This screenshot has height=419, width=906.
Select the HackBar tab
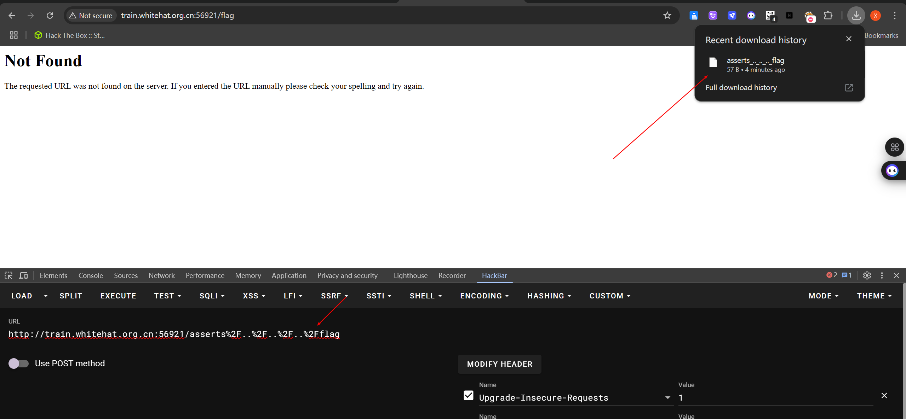coord(494,275)
